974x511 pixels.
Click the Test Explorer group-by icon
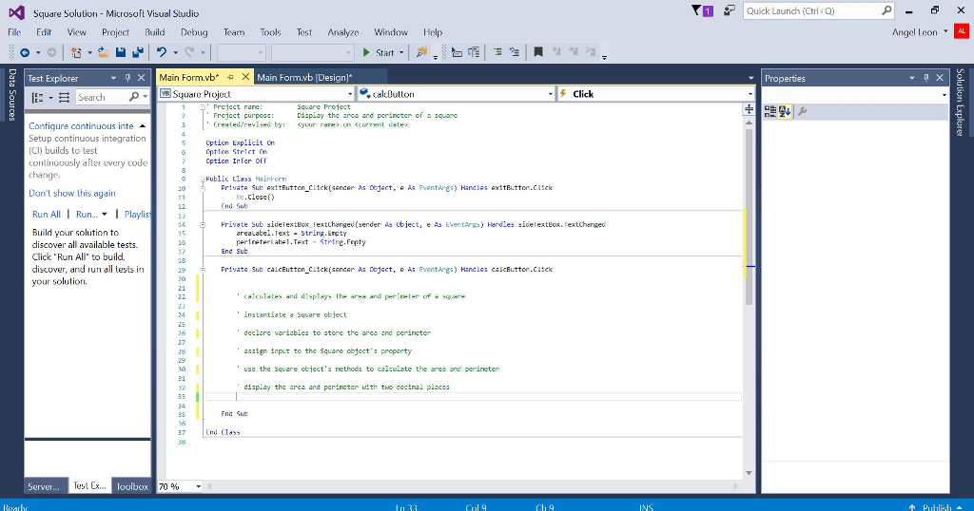click(x=39, y=98)
